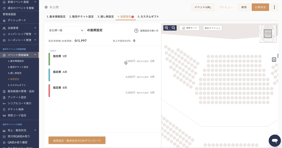Image resolution: width=282 pixels, height=148 pixels.
Task: Expand the 会員管理 sidebar section
Action: (x=19, y=28)
